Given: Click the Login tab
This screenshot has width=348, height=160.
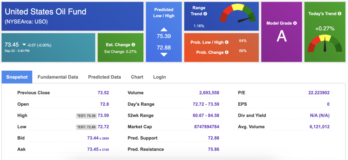Looking at the screenshot, I should point(159,77).
